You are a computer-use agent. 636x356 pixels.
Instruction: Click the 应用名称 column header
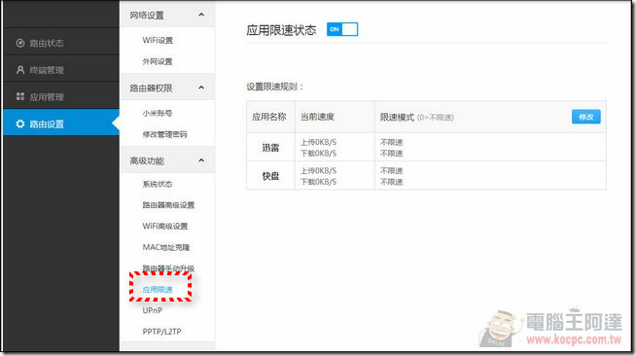click(269, 117)
